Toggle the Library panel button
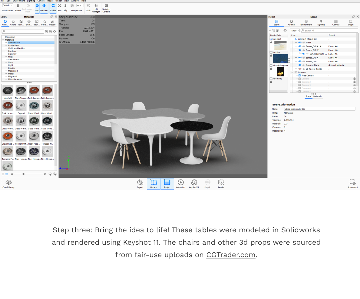The width and height of the screenshot is (360, 299). [154, 184]
